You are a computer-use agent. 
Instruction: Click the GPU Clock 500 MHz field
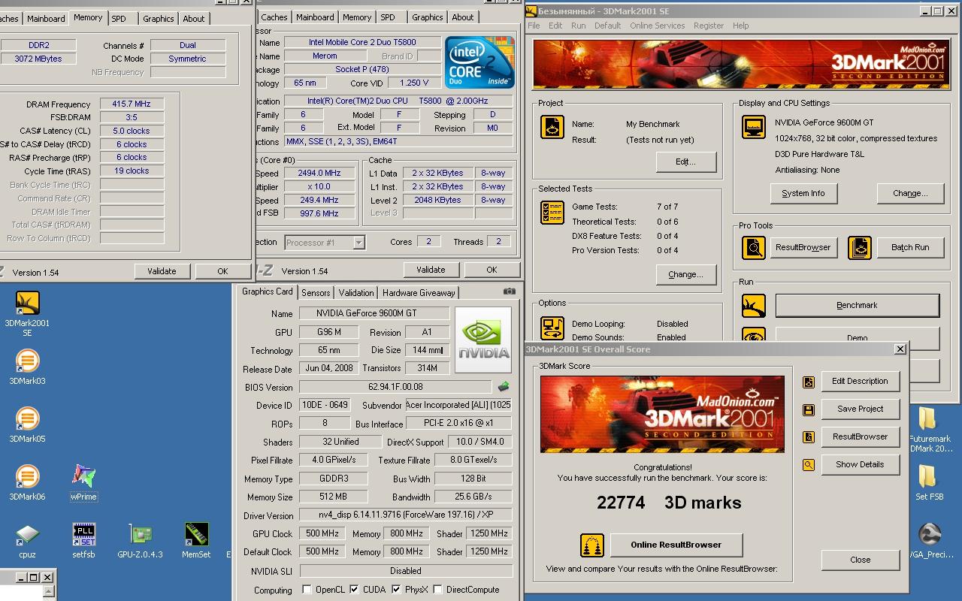coord(322,533)
